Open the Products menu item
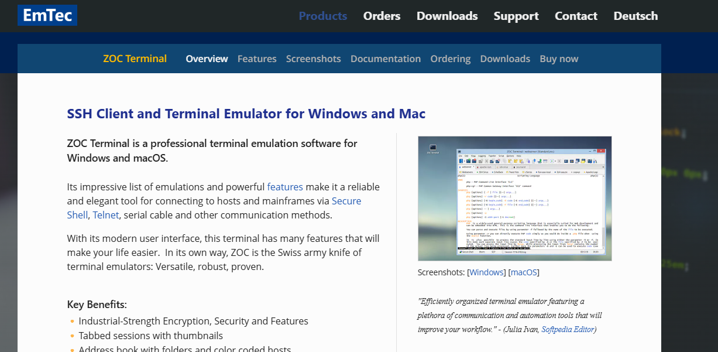Screen dimensions: 718x352 (x=322, y=16)
